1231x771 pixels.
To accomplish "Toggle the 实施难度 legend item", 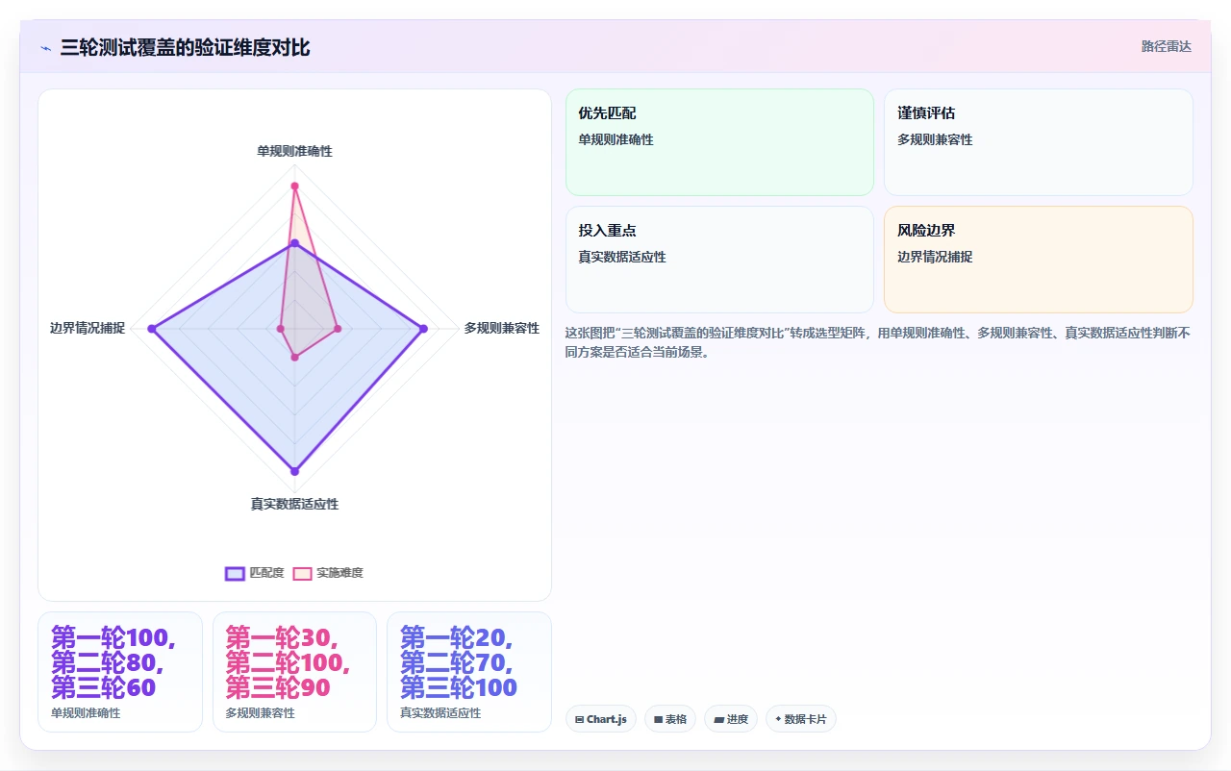I will (x=328, y=573).
